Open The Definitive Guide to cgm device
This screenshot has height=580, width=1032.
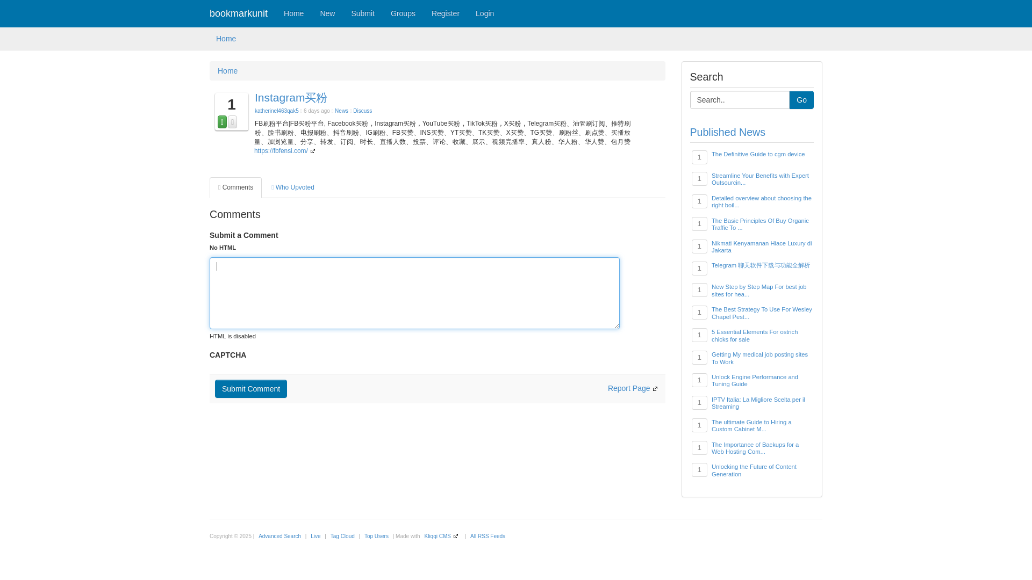click(x=758, y=154)
